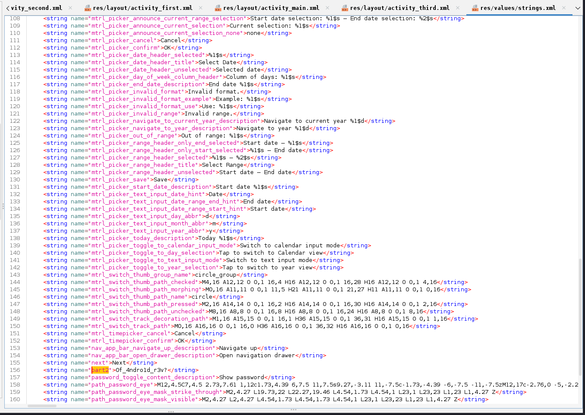Click the activity_third.xml tab file icon
Viewport: 585px width, 415px height.
[x=345, y=8]
